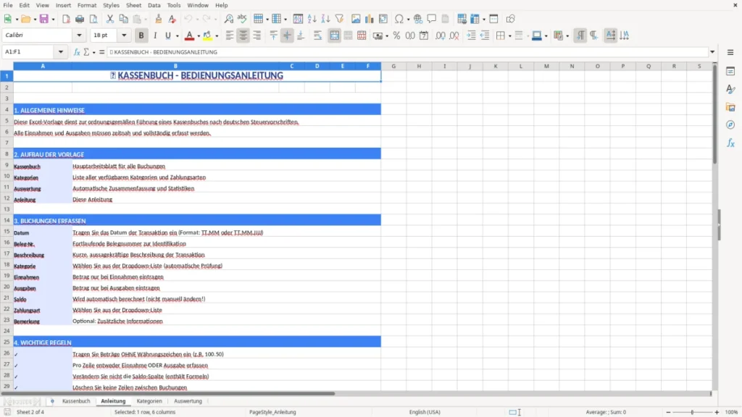Open the Function Wizard beside the Name Box
This screenshot has height=417, width=742.
point(77,52)
